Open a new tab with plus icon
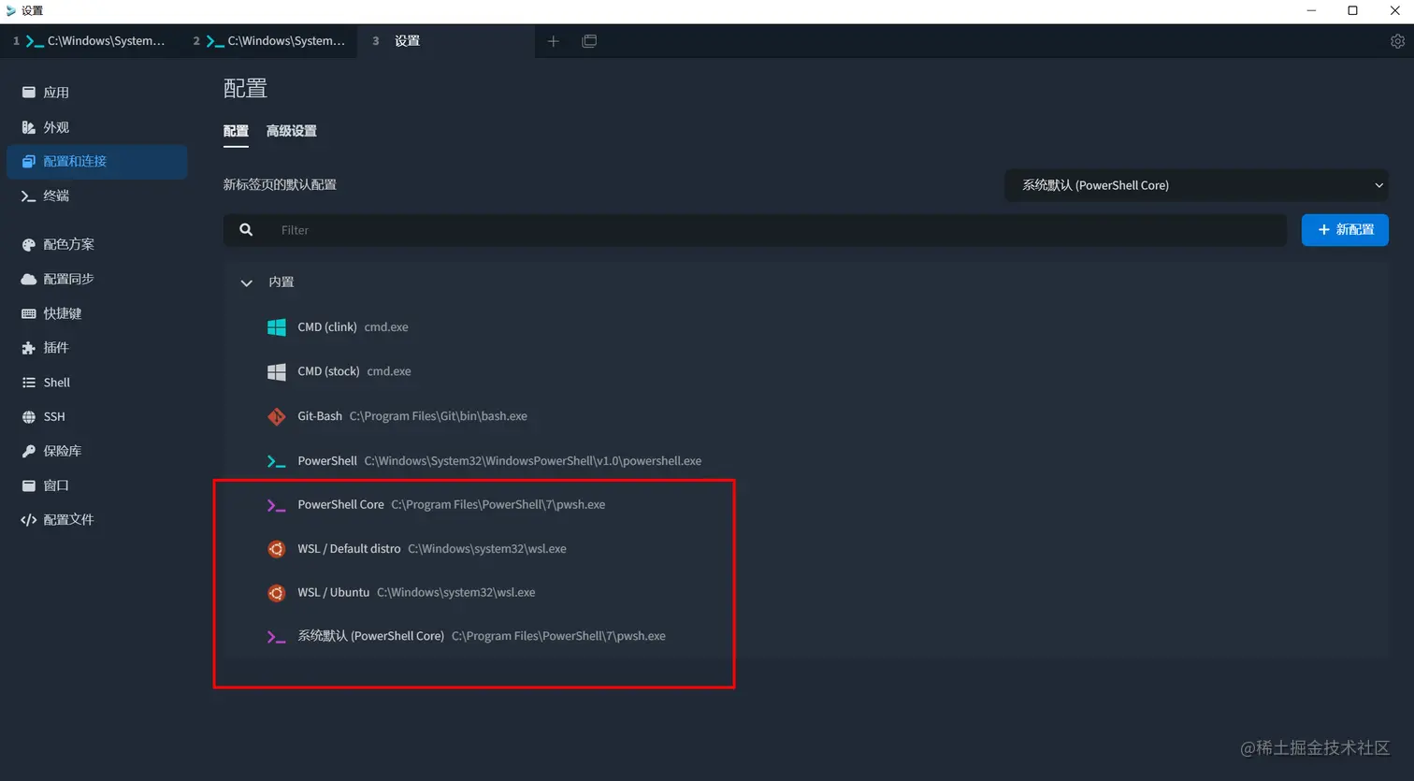 pyautogui.click(x=554, y=41)
